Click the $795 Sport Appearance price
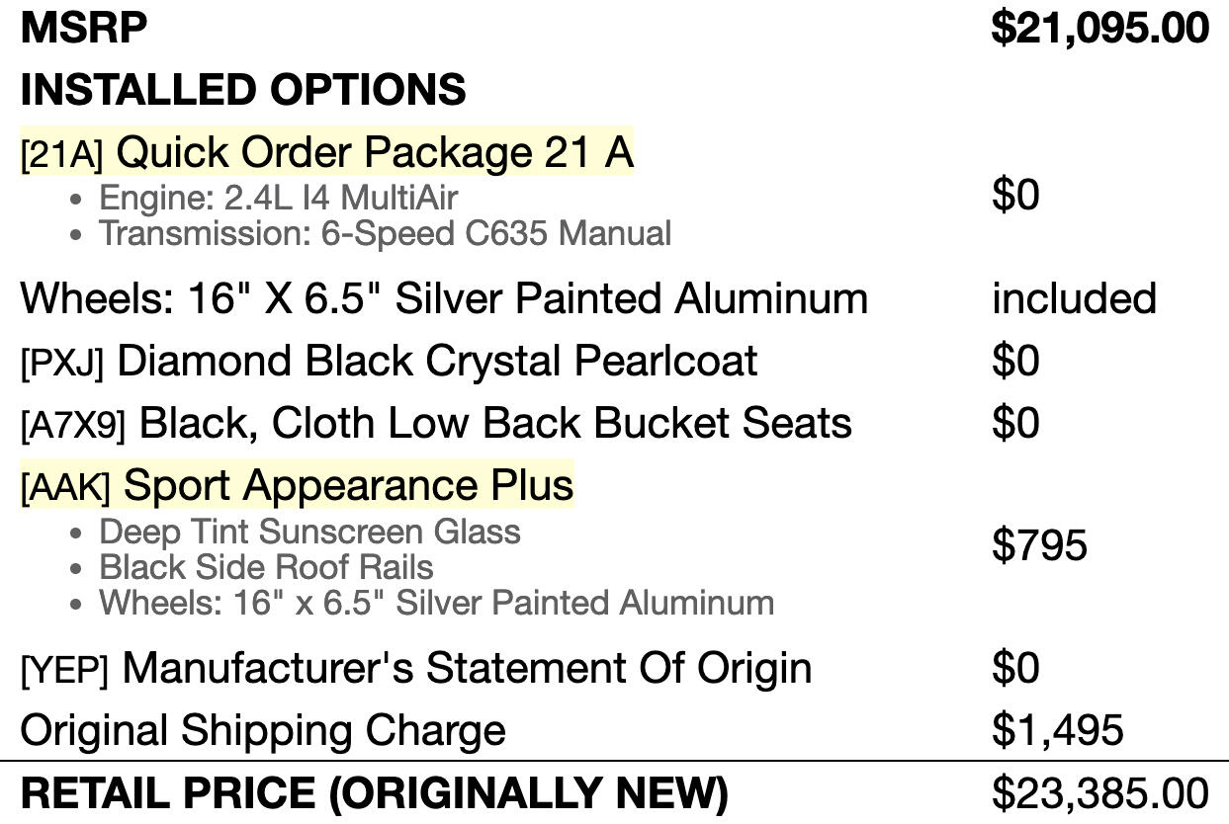The image size is (1229, 824). 1039,545
